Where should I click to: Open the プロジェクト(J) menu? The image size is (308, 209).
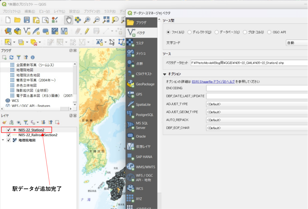[11, 12]
